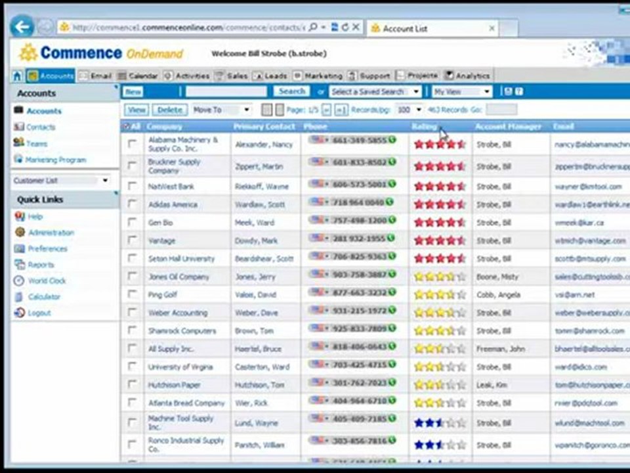630x473 pixels.
Task: Open the Records per page dropdown
Action: tap(409, 110)
